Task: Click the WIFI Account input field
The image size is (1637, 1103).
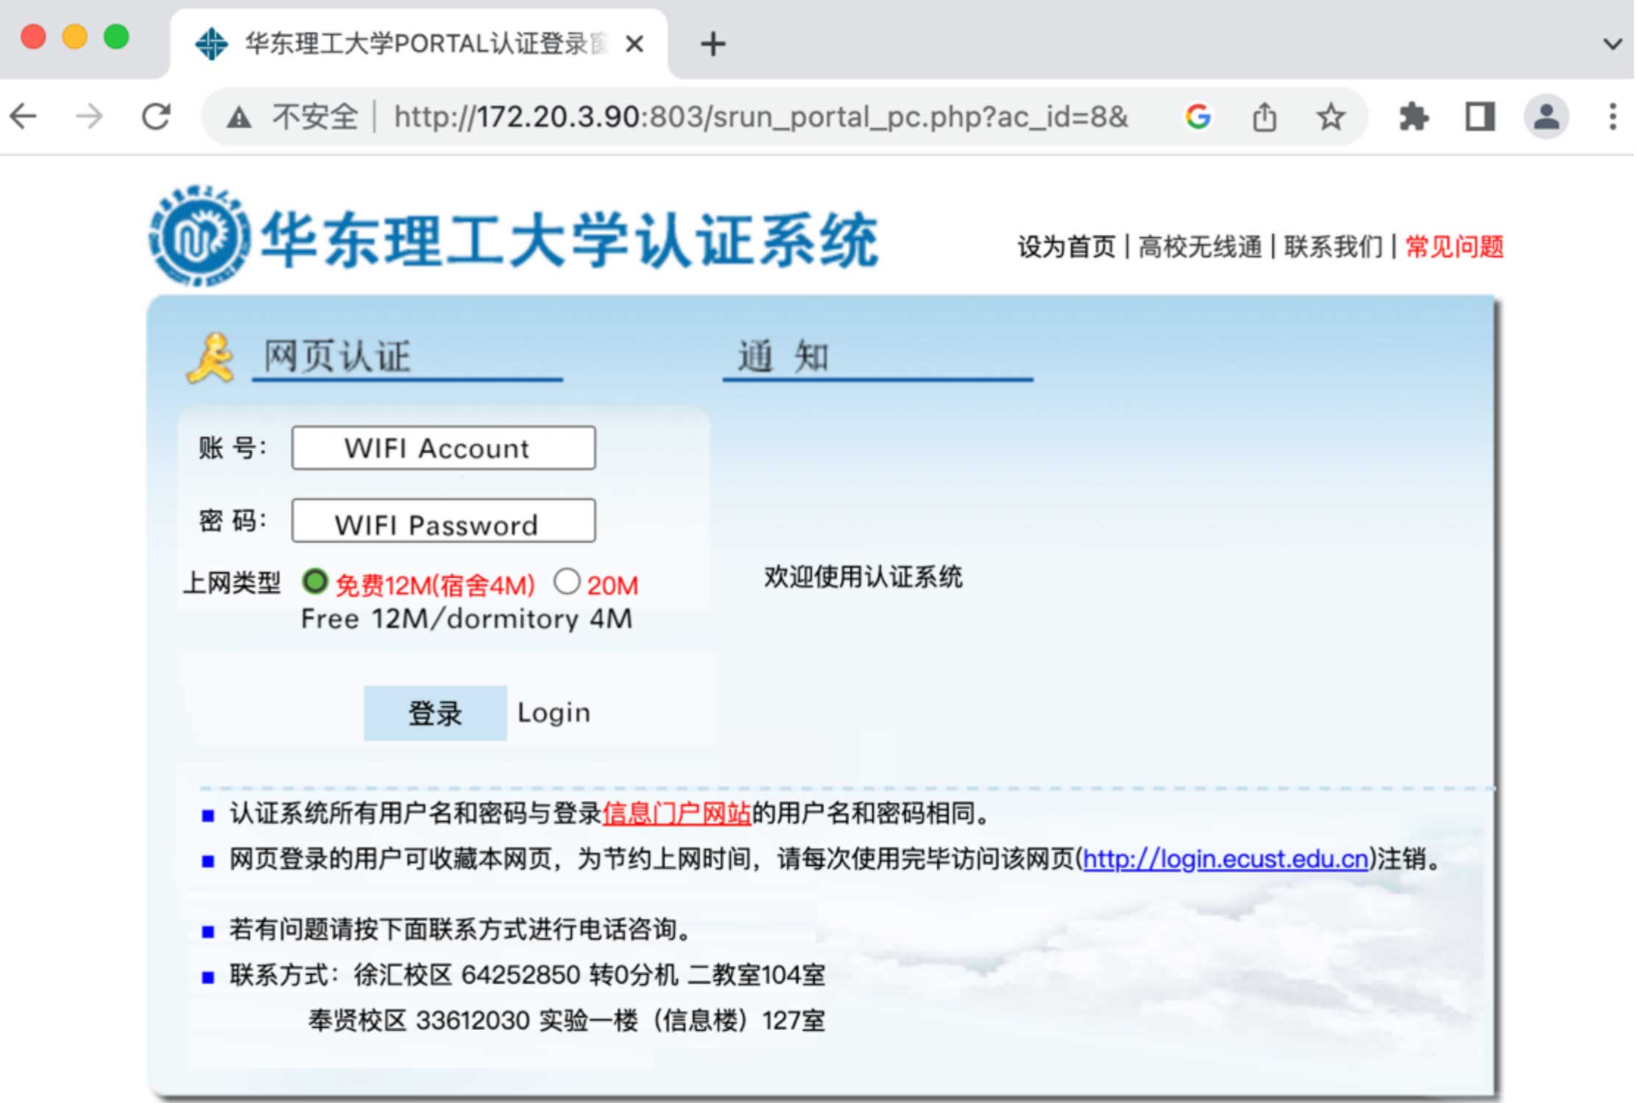Action: [x=442, y=448]
